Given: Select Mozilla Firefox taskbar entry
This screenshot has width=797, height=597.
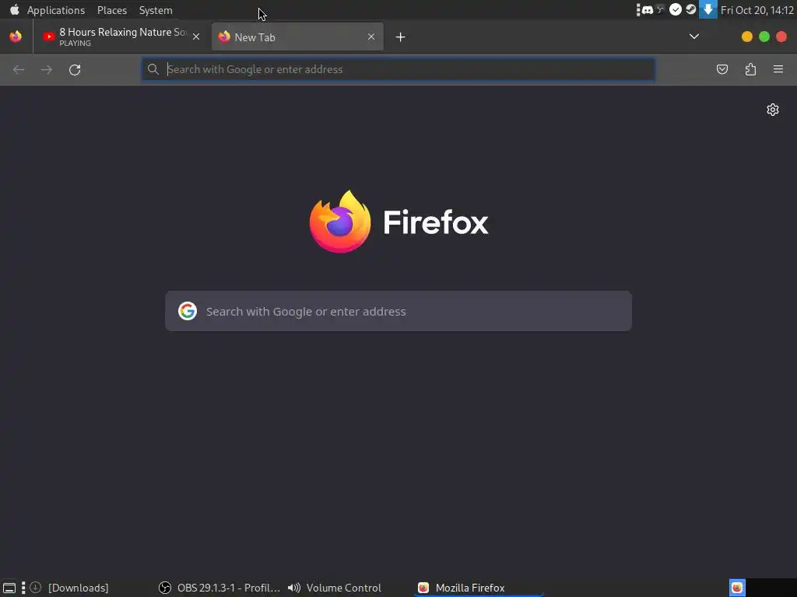Looking at the screenshot, I should pos(478,588).
